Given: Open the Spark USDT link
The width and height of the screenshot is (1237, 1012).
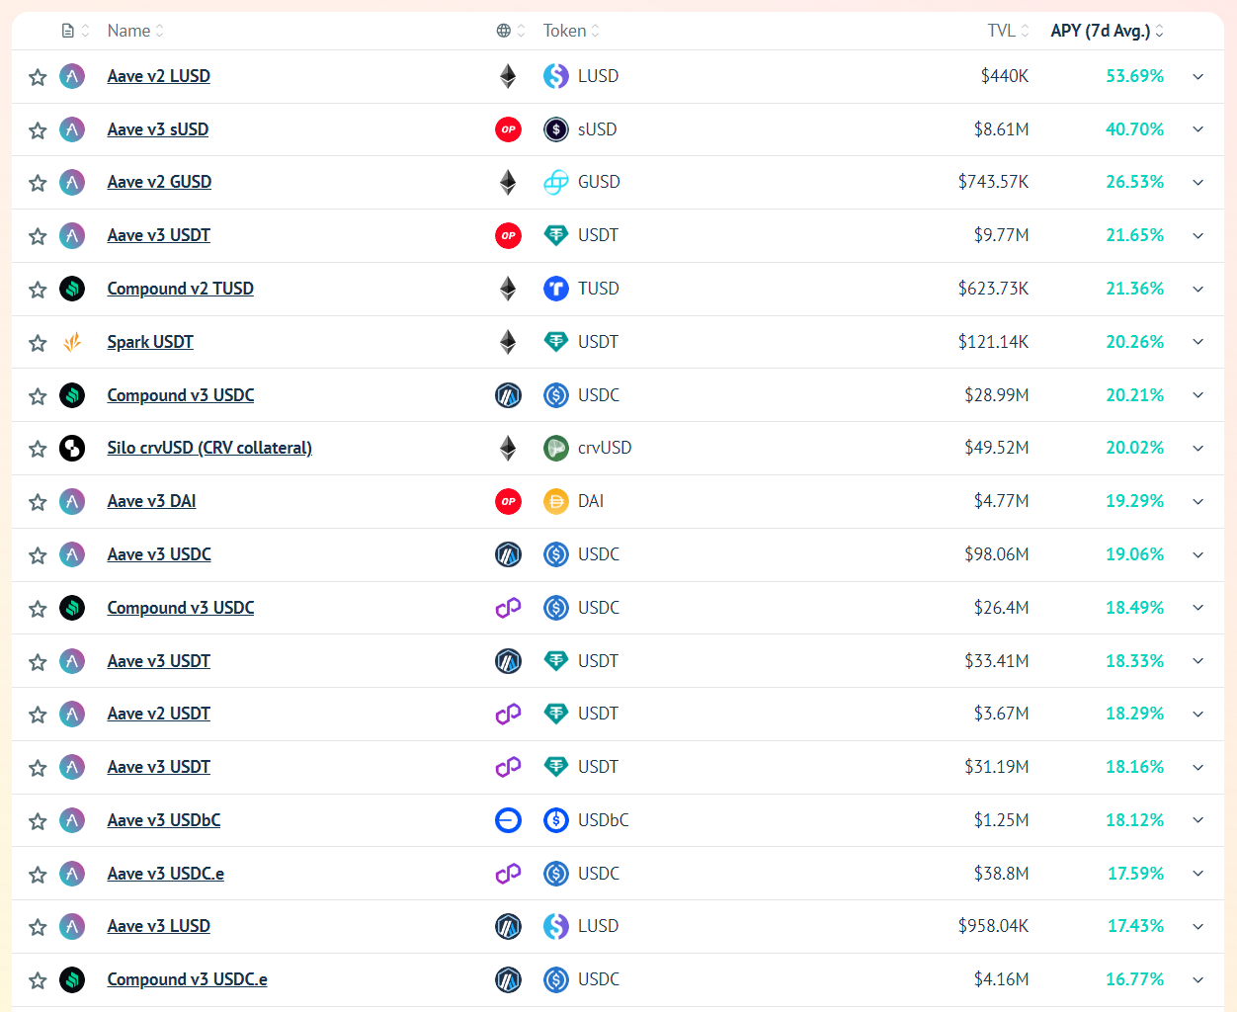Looking at the screenshot, I should [x=150, y=342].
